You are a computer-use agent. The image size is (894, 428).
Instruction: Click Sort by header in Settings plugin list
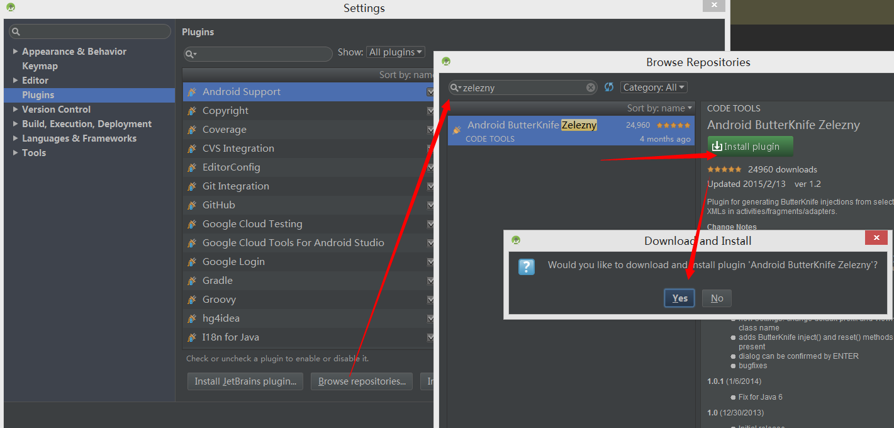(406, 75)
